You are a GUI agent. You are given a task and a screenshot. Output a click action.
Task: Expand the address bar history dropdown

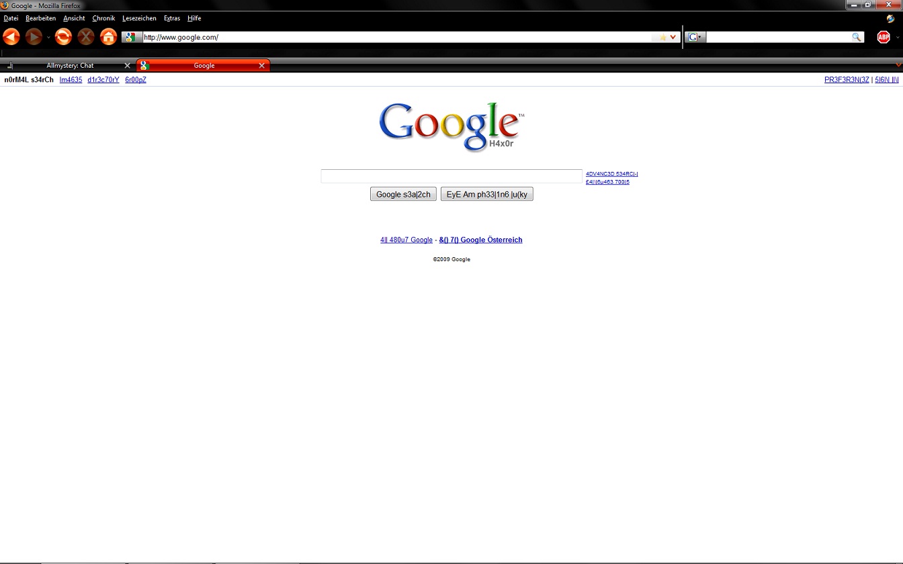(x=673, y=38)
